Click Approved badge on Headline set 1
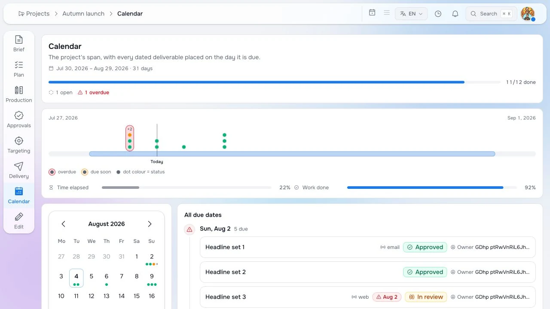The image size is (550, 309). (425, 247)
